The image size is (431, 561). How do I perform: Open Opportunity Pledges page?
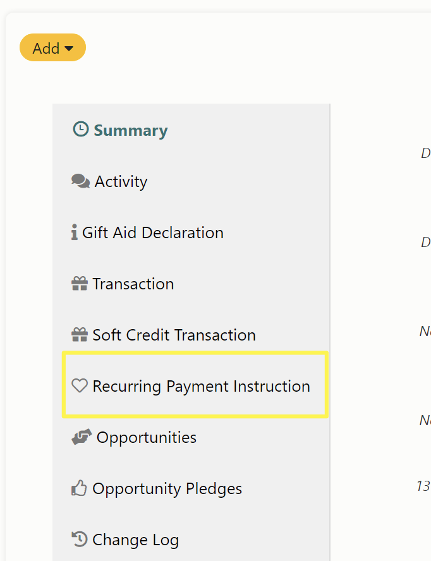167,489
